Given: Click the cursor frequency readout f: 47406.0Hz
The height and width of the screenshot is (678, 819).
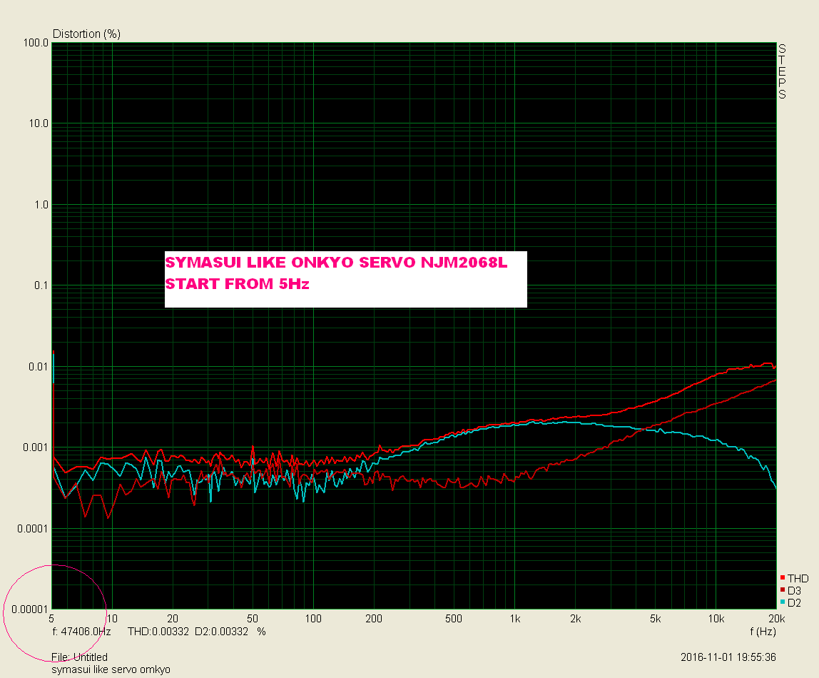Looking at the screenshot, I should point(82,632).
